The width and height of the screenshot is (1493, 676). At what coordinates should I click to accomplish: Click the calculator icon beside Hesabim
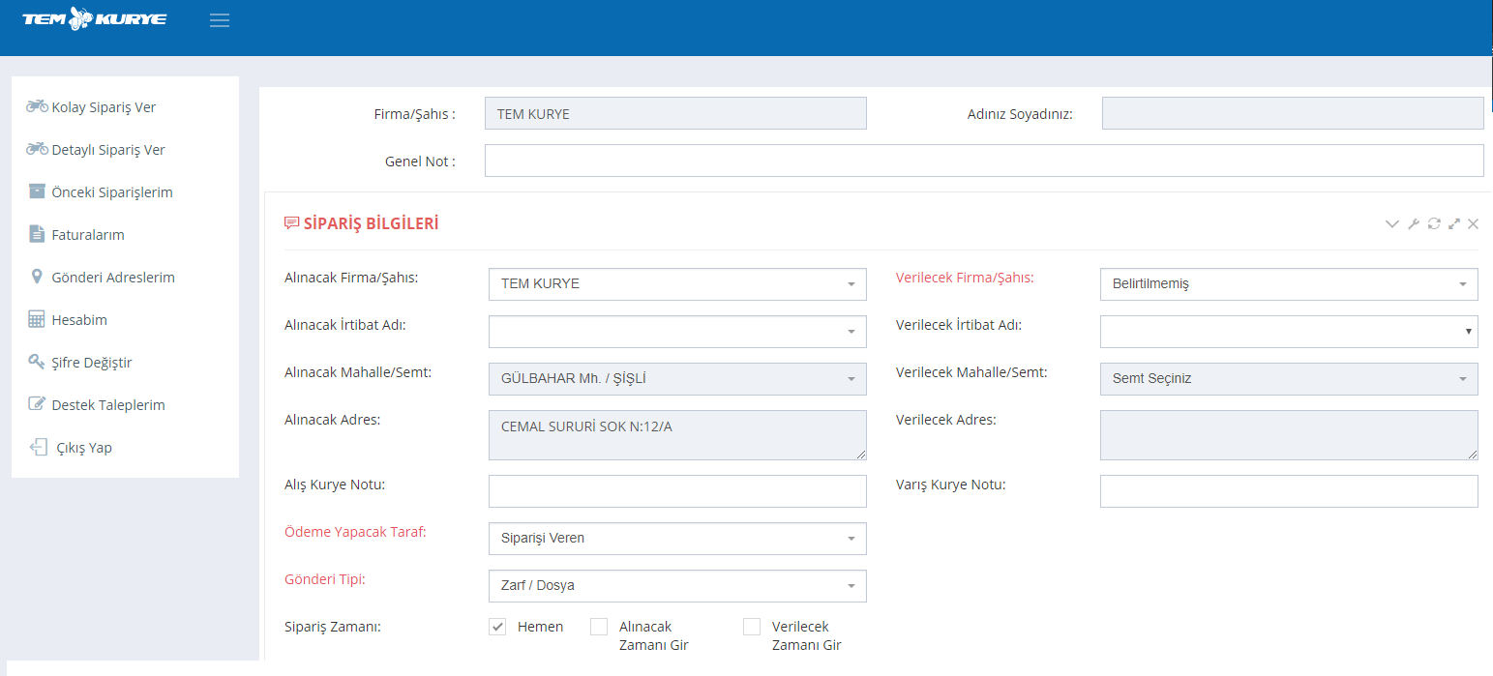tap(37, 319)
